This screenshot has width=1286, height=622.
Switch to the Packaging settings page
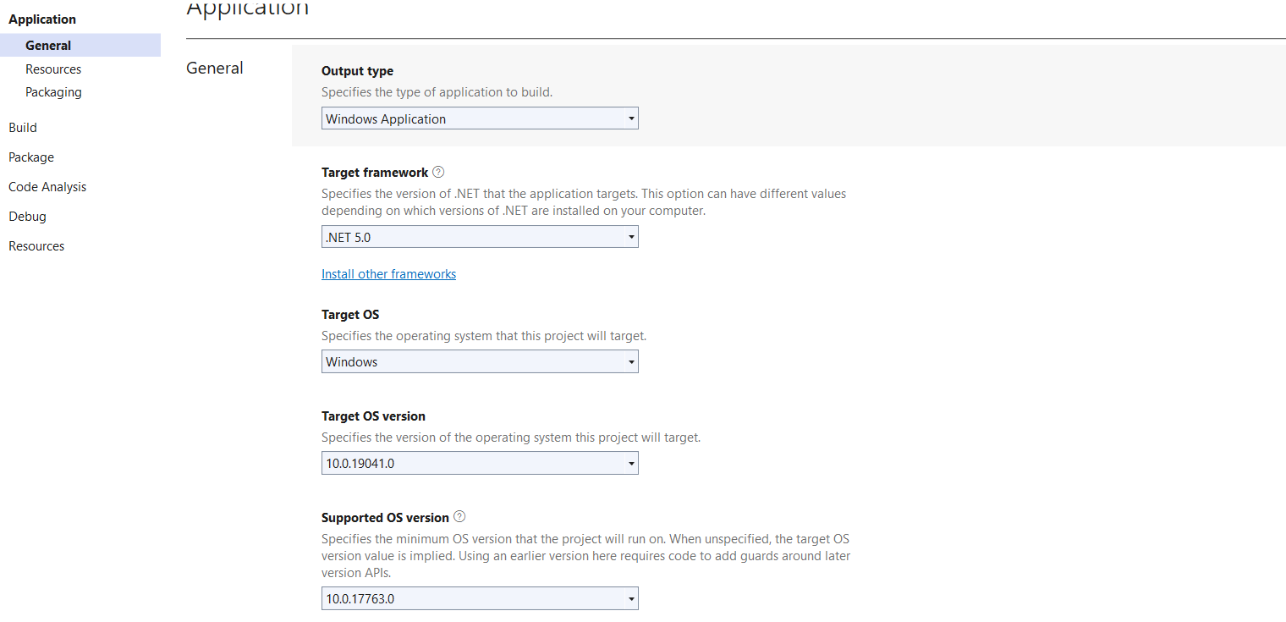pyautogui.click(x=53, y=91)
